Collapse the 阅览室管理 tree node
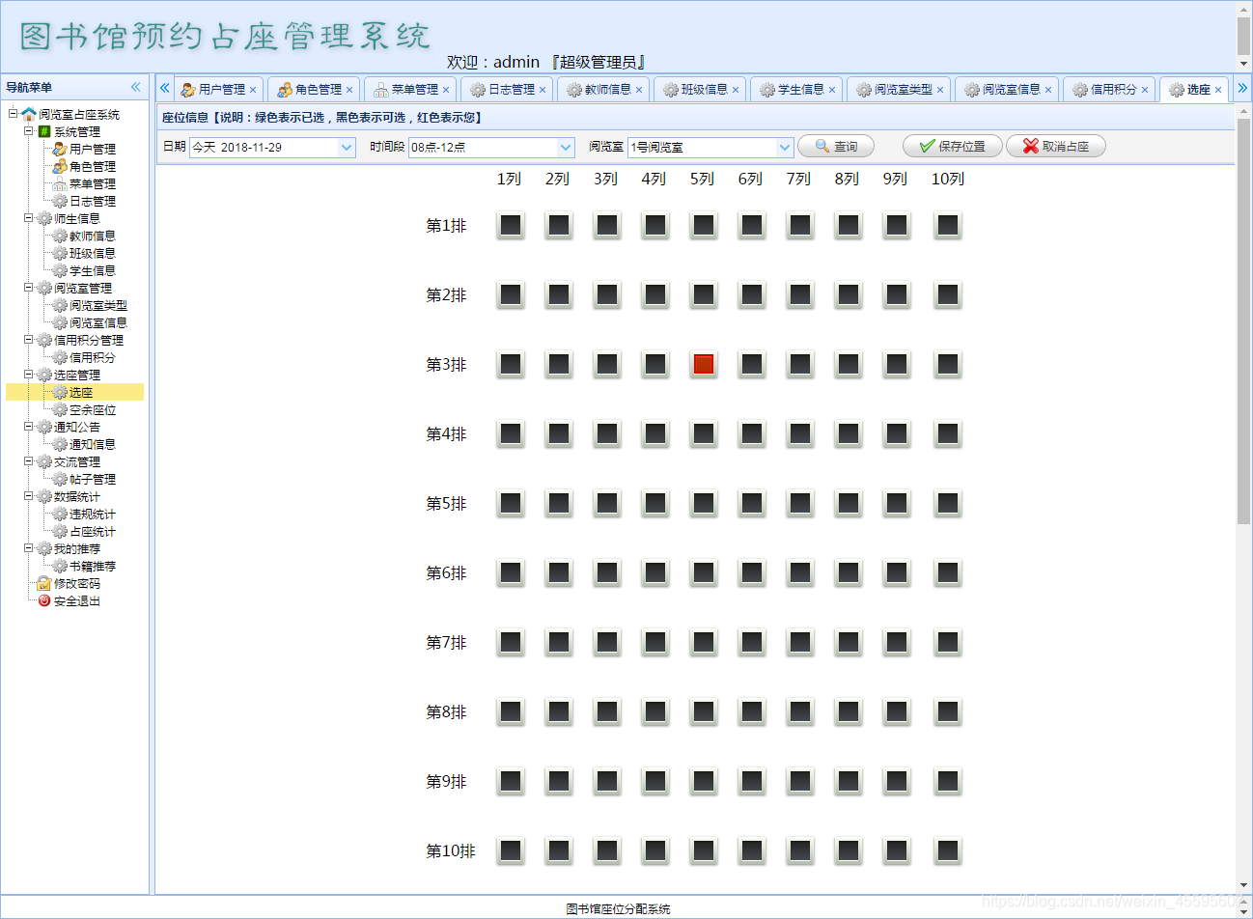Screen dimensions: 1253x919 click(29, 288)
